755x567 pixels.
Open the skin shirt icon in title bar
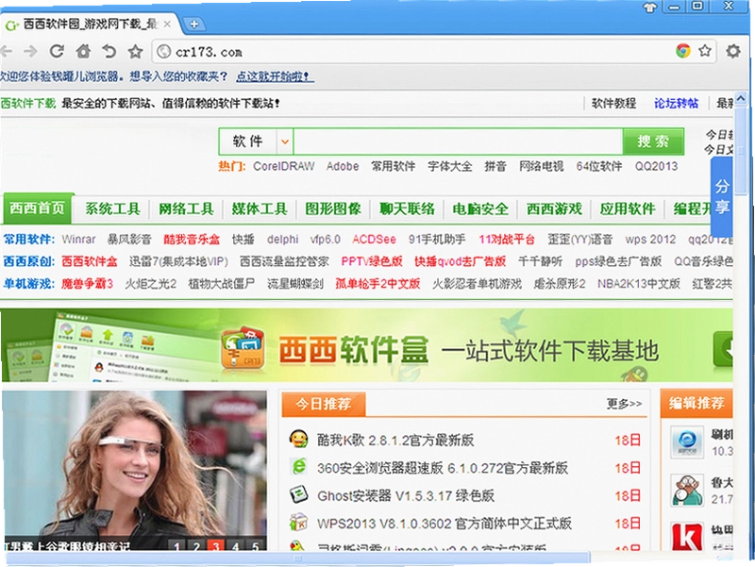click(x=649, y=8)
